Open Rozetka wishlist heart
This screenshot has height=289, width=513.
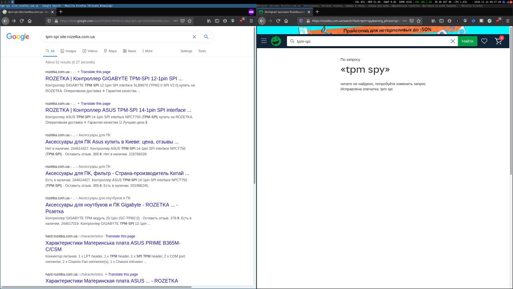[x=484, y=41]
